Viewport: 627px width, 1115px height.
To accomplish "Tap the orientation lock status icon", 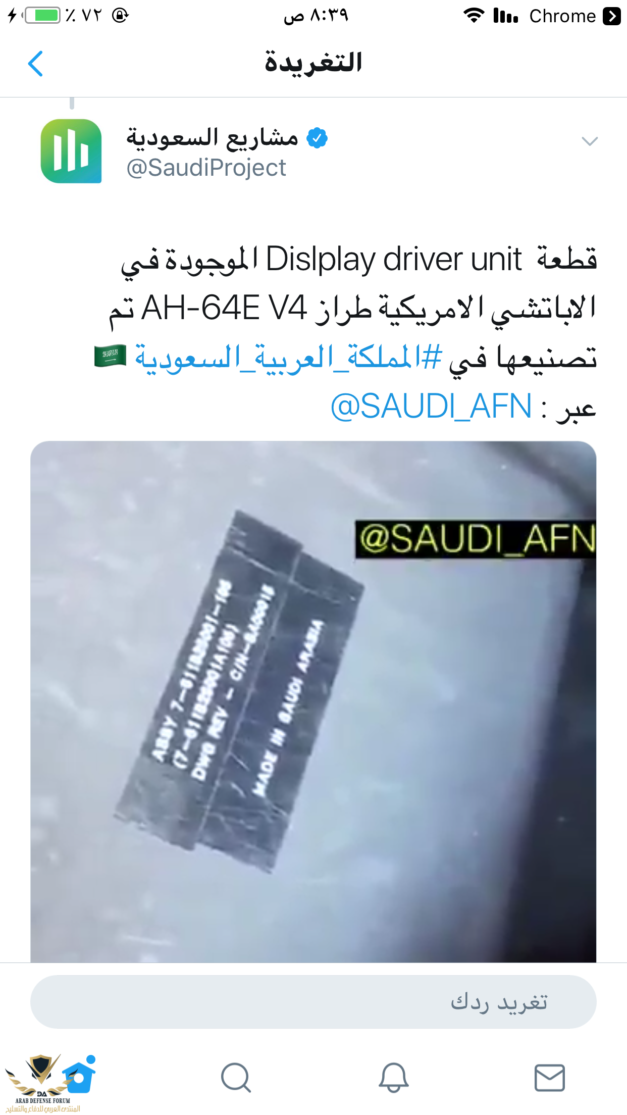I will pyautogui.click(x=120, y=15).
